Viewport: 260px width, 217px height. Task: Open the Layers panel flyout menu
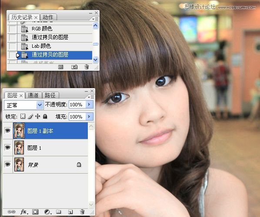point(91,97)
